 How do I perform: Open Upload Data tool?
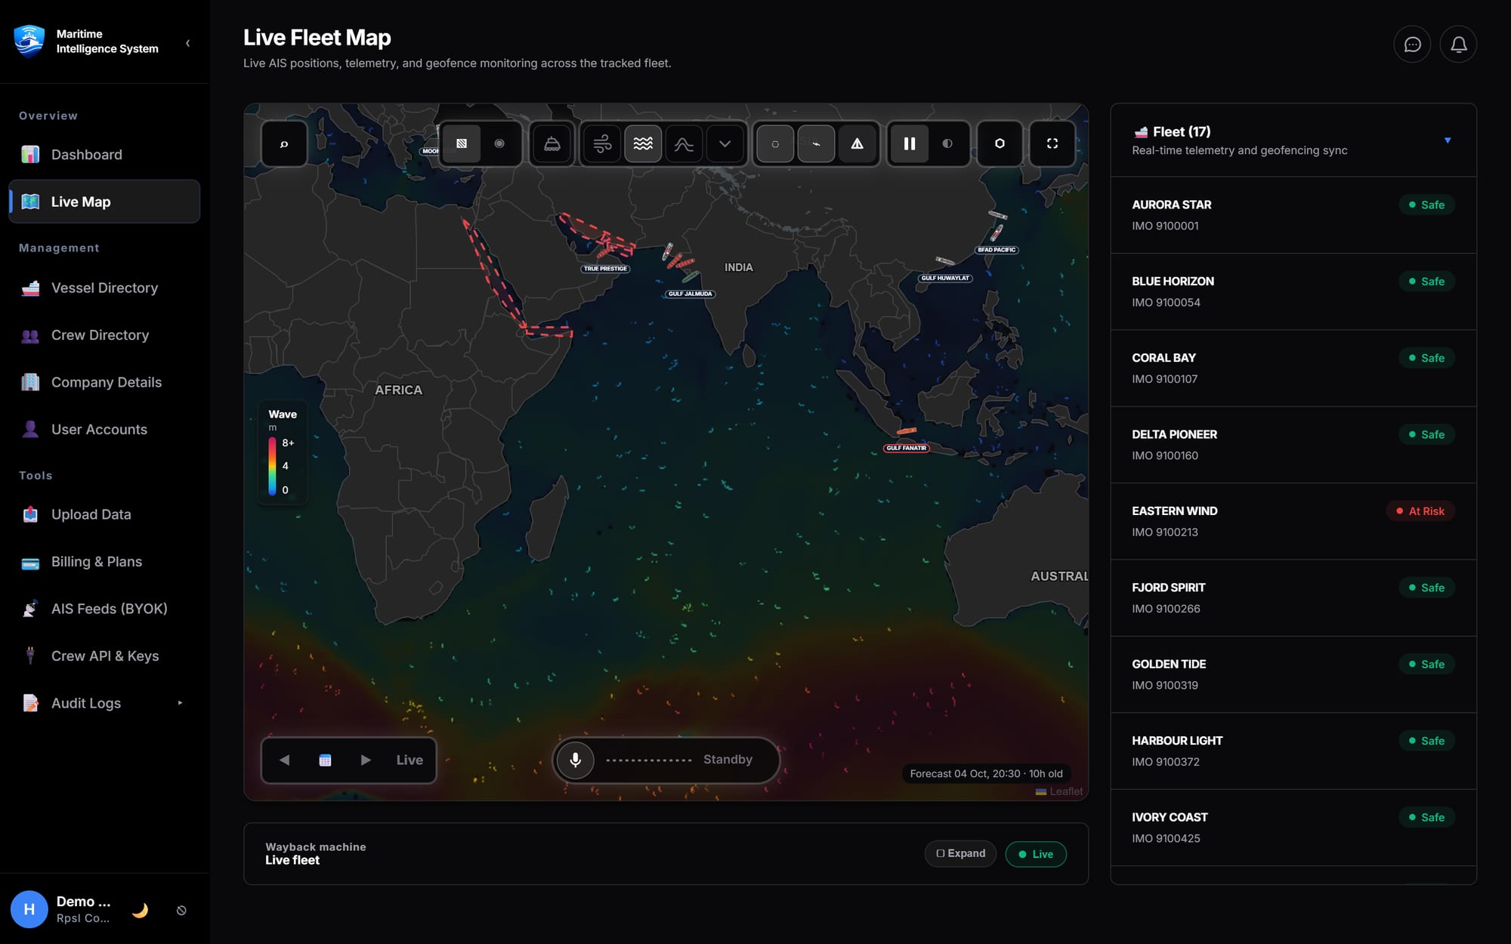[x=104, y=514]
